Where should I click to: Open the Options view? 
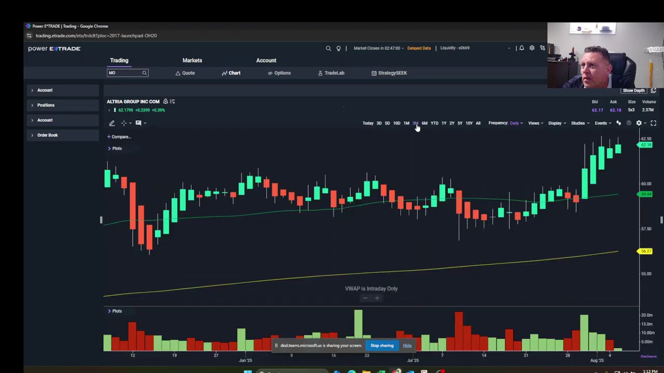click(279, 73)
